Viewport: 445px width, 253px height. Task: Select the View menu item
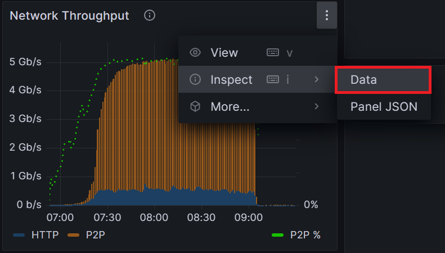pos(224,53)
